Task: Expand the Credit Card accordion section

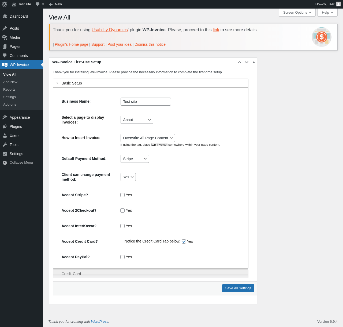Action: pyautogui.click(x=71, y=274)
